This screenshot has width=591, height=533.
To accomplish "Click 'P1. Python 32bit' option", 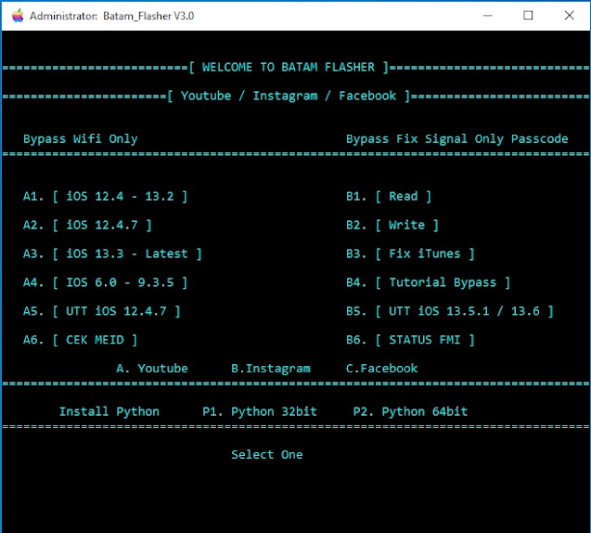I will pyautogui.click(x=260, y=411).
